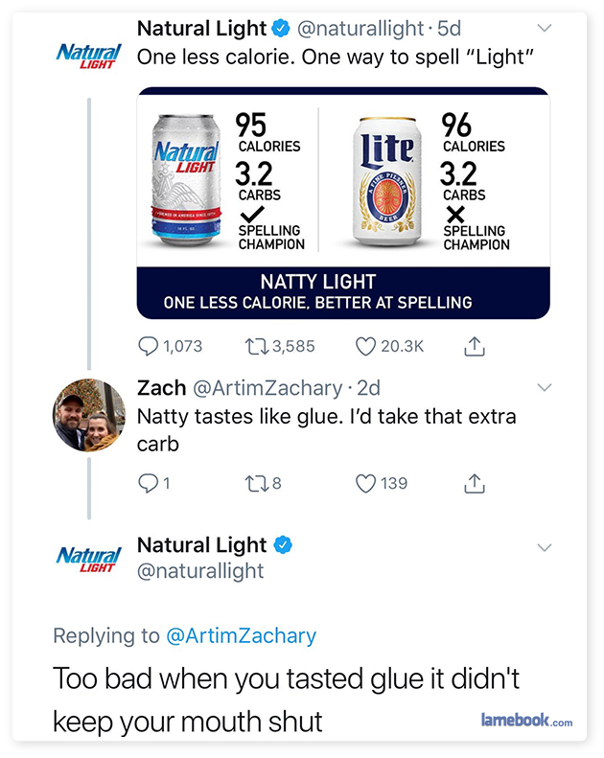Share Zach's glue tweet
Viewport: 604px width, 758px height.
click(475, 485)
